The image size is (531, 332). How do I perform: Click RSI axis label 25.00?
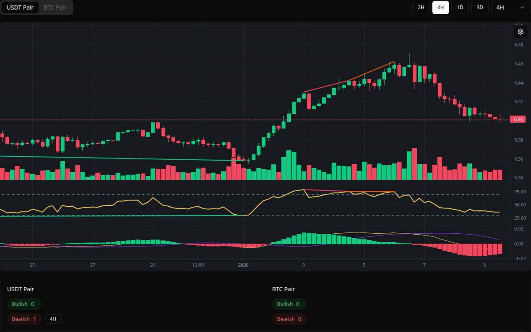tap(519, 218)
